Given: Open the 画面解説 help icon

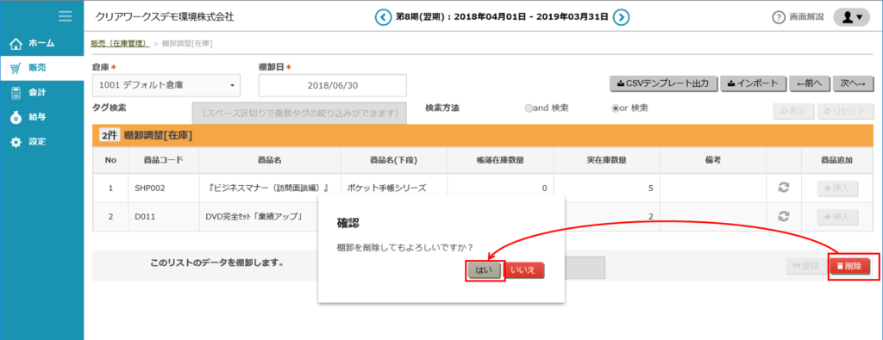Looking at the screenshot, I should point(779,17).
